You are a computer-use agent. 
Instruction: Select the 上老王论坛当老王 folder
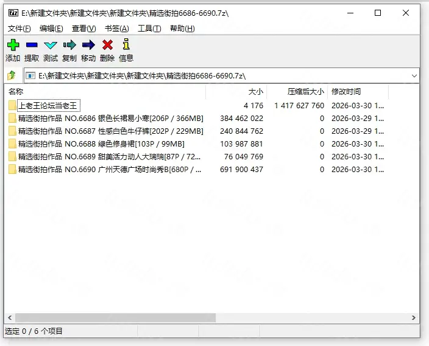[48, 106]
